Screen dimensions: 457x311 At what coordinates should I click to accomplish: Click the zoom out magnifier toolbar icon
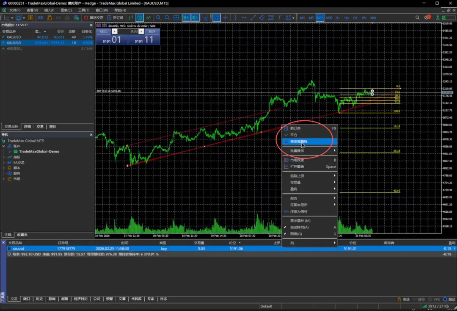pos(167,18)
